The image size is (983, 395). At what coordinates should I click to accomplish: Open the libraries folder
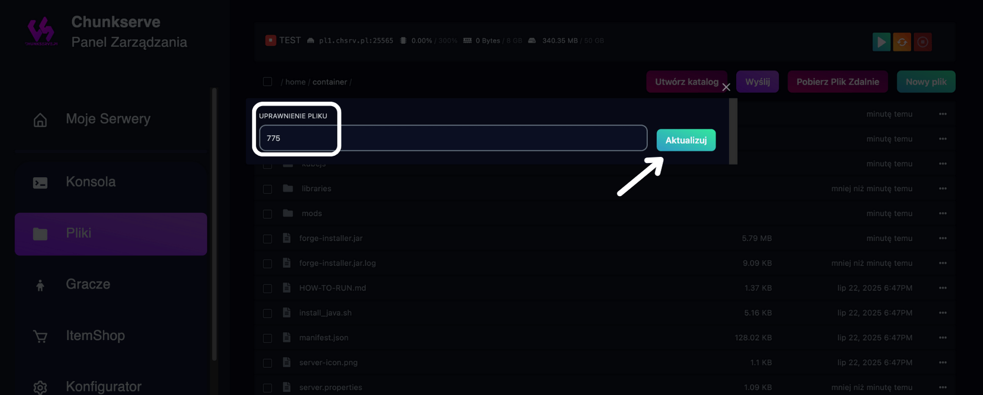tap(316, 188)
